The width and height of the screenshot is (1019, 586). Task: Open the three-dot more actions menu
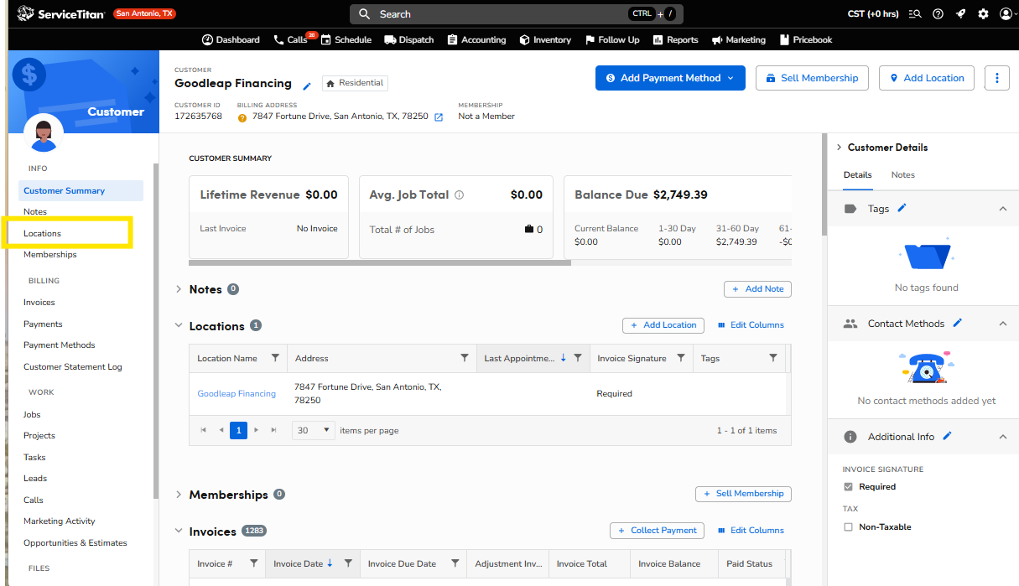pos(996,78)
